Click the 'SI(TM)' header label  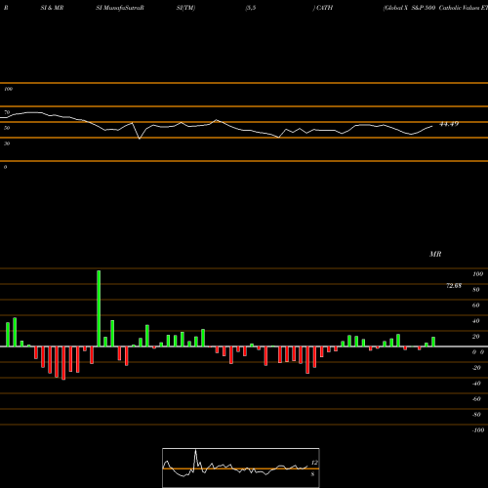185,8
